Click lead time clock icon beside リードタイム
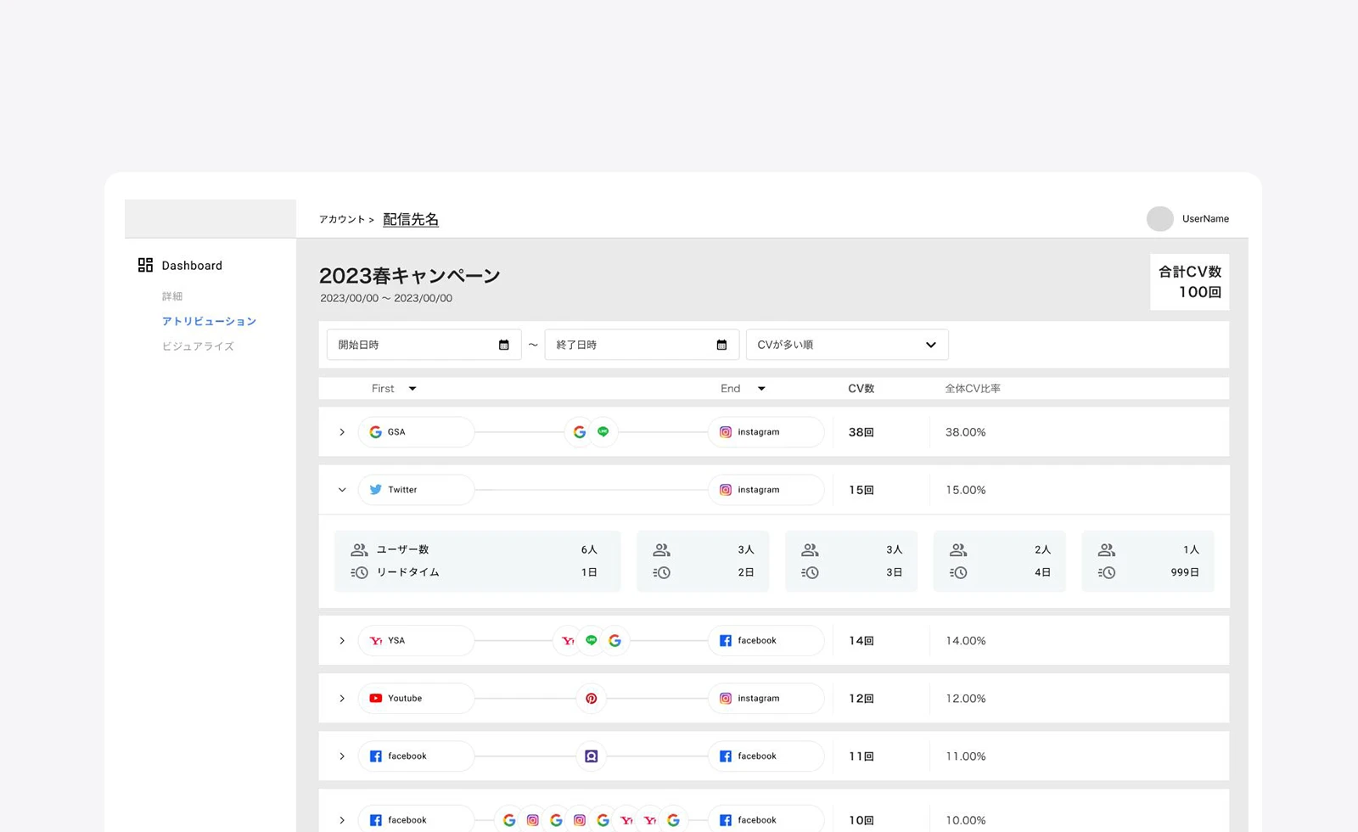The width and height of the screenshot is (1358, 832). (x=359, y=572)
